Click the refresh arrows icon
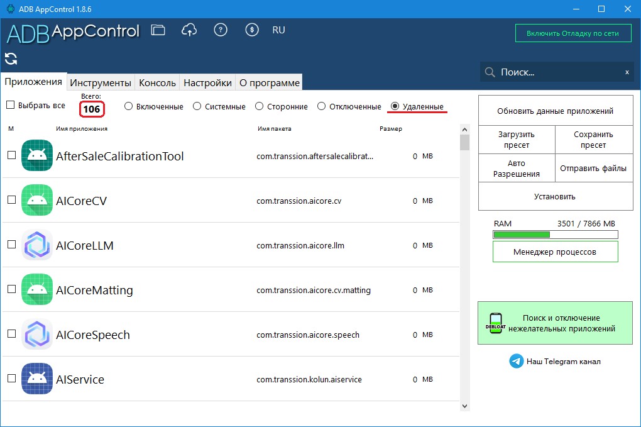The image size is (641, 427). click(11, 59)
